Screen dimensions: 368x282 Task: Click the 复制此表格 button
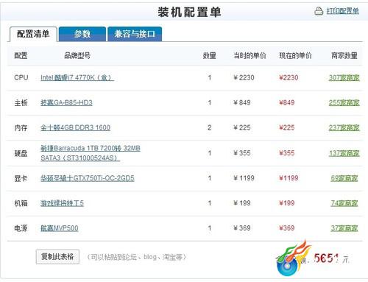[x=57, y=257]
